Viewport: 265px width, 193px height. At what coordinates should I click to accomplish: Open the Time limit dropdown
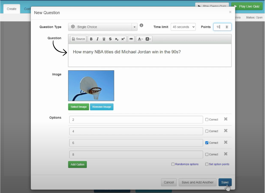(x=183, y=27)
